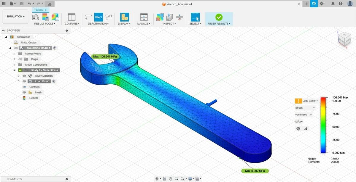Open the Manage settings icon
The width and height of the screenshot is (356, 182).
pos(144,17)
